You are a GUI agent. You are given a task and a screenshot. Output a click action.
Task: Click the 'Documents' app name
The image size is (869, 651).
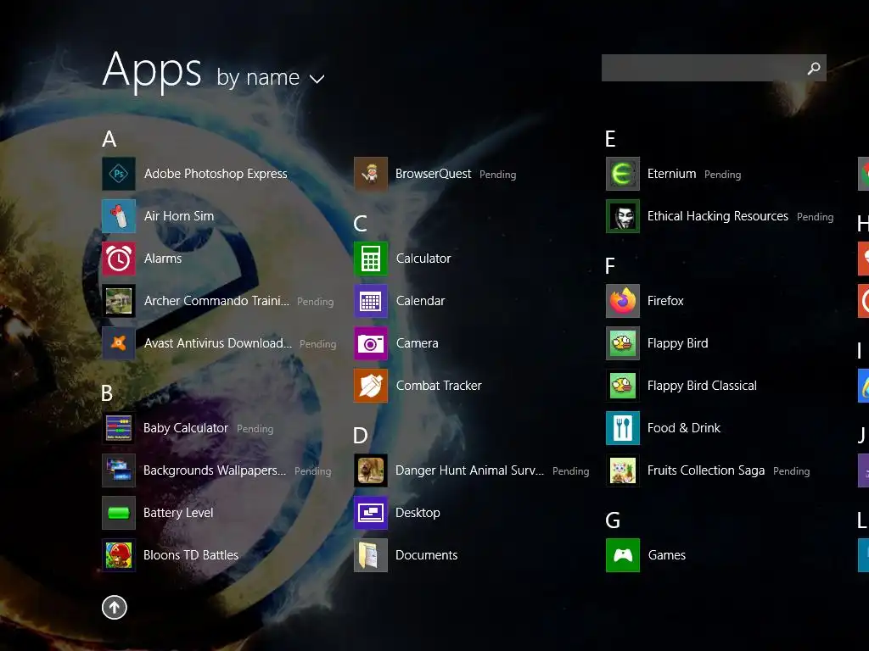pos(427,555)
